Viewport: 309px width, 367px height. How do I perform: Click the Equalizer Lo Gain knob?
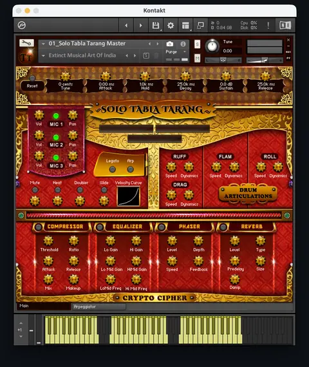click(x=111, y=241)
